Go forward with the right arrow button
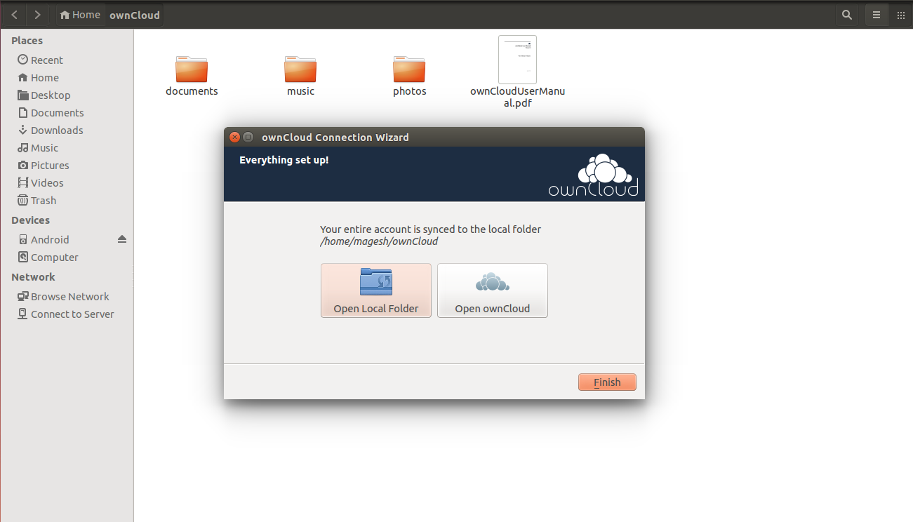This screenshot has height=522, width=913. (37, 15)
